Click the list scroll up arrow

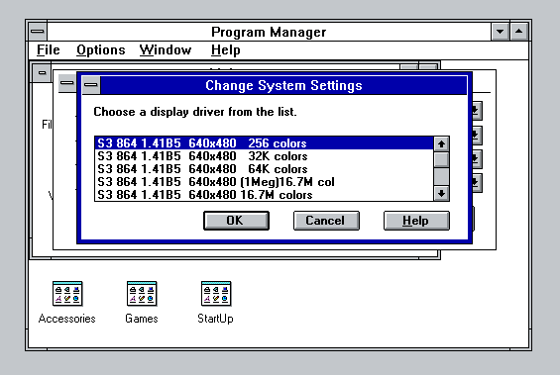(x=441, y=144)
